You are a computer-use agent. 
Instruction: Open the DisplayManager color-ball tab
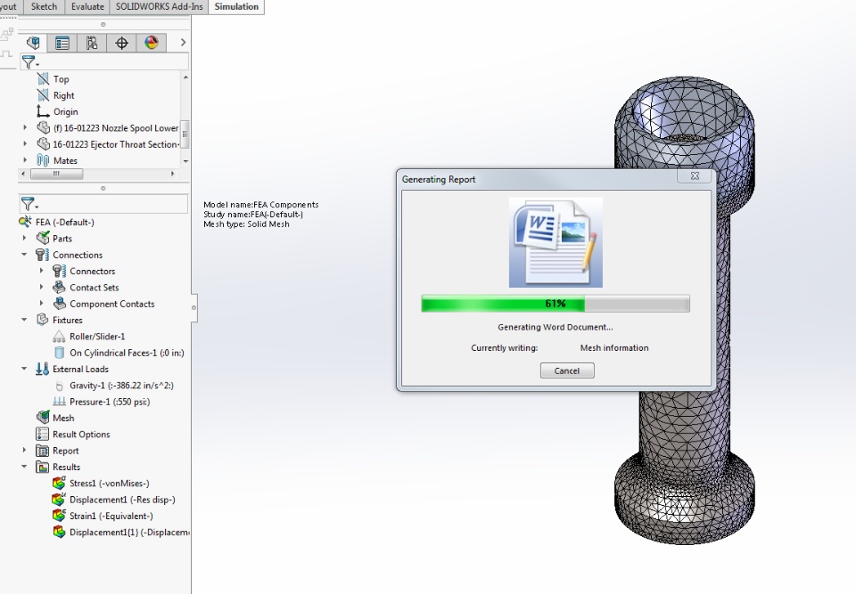[152, 43]
